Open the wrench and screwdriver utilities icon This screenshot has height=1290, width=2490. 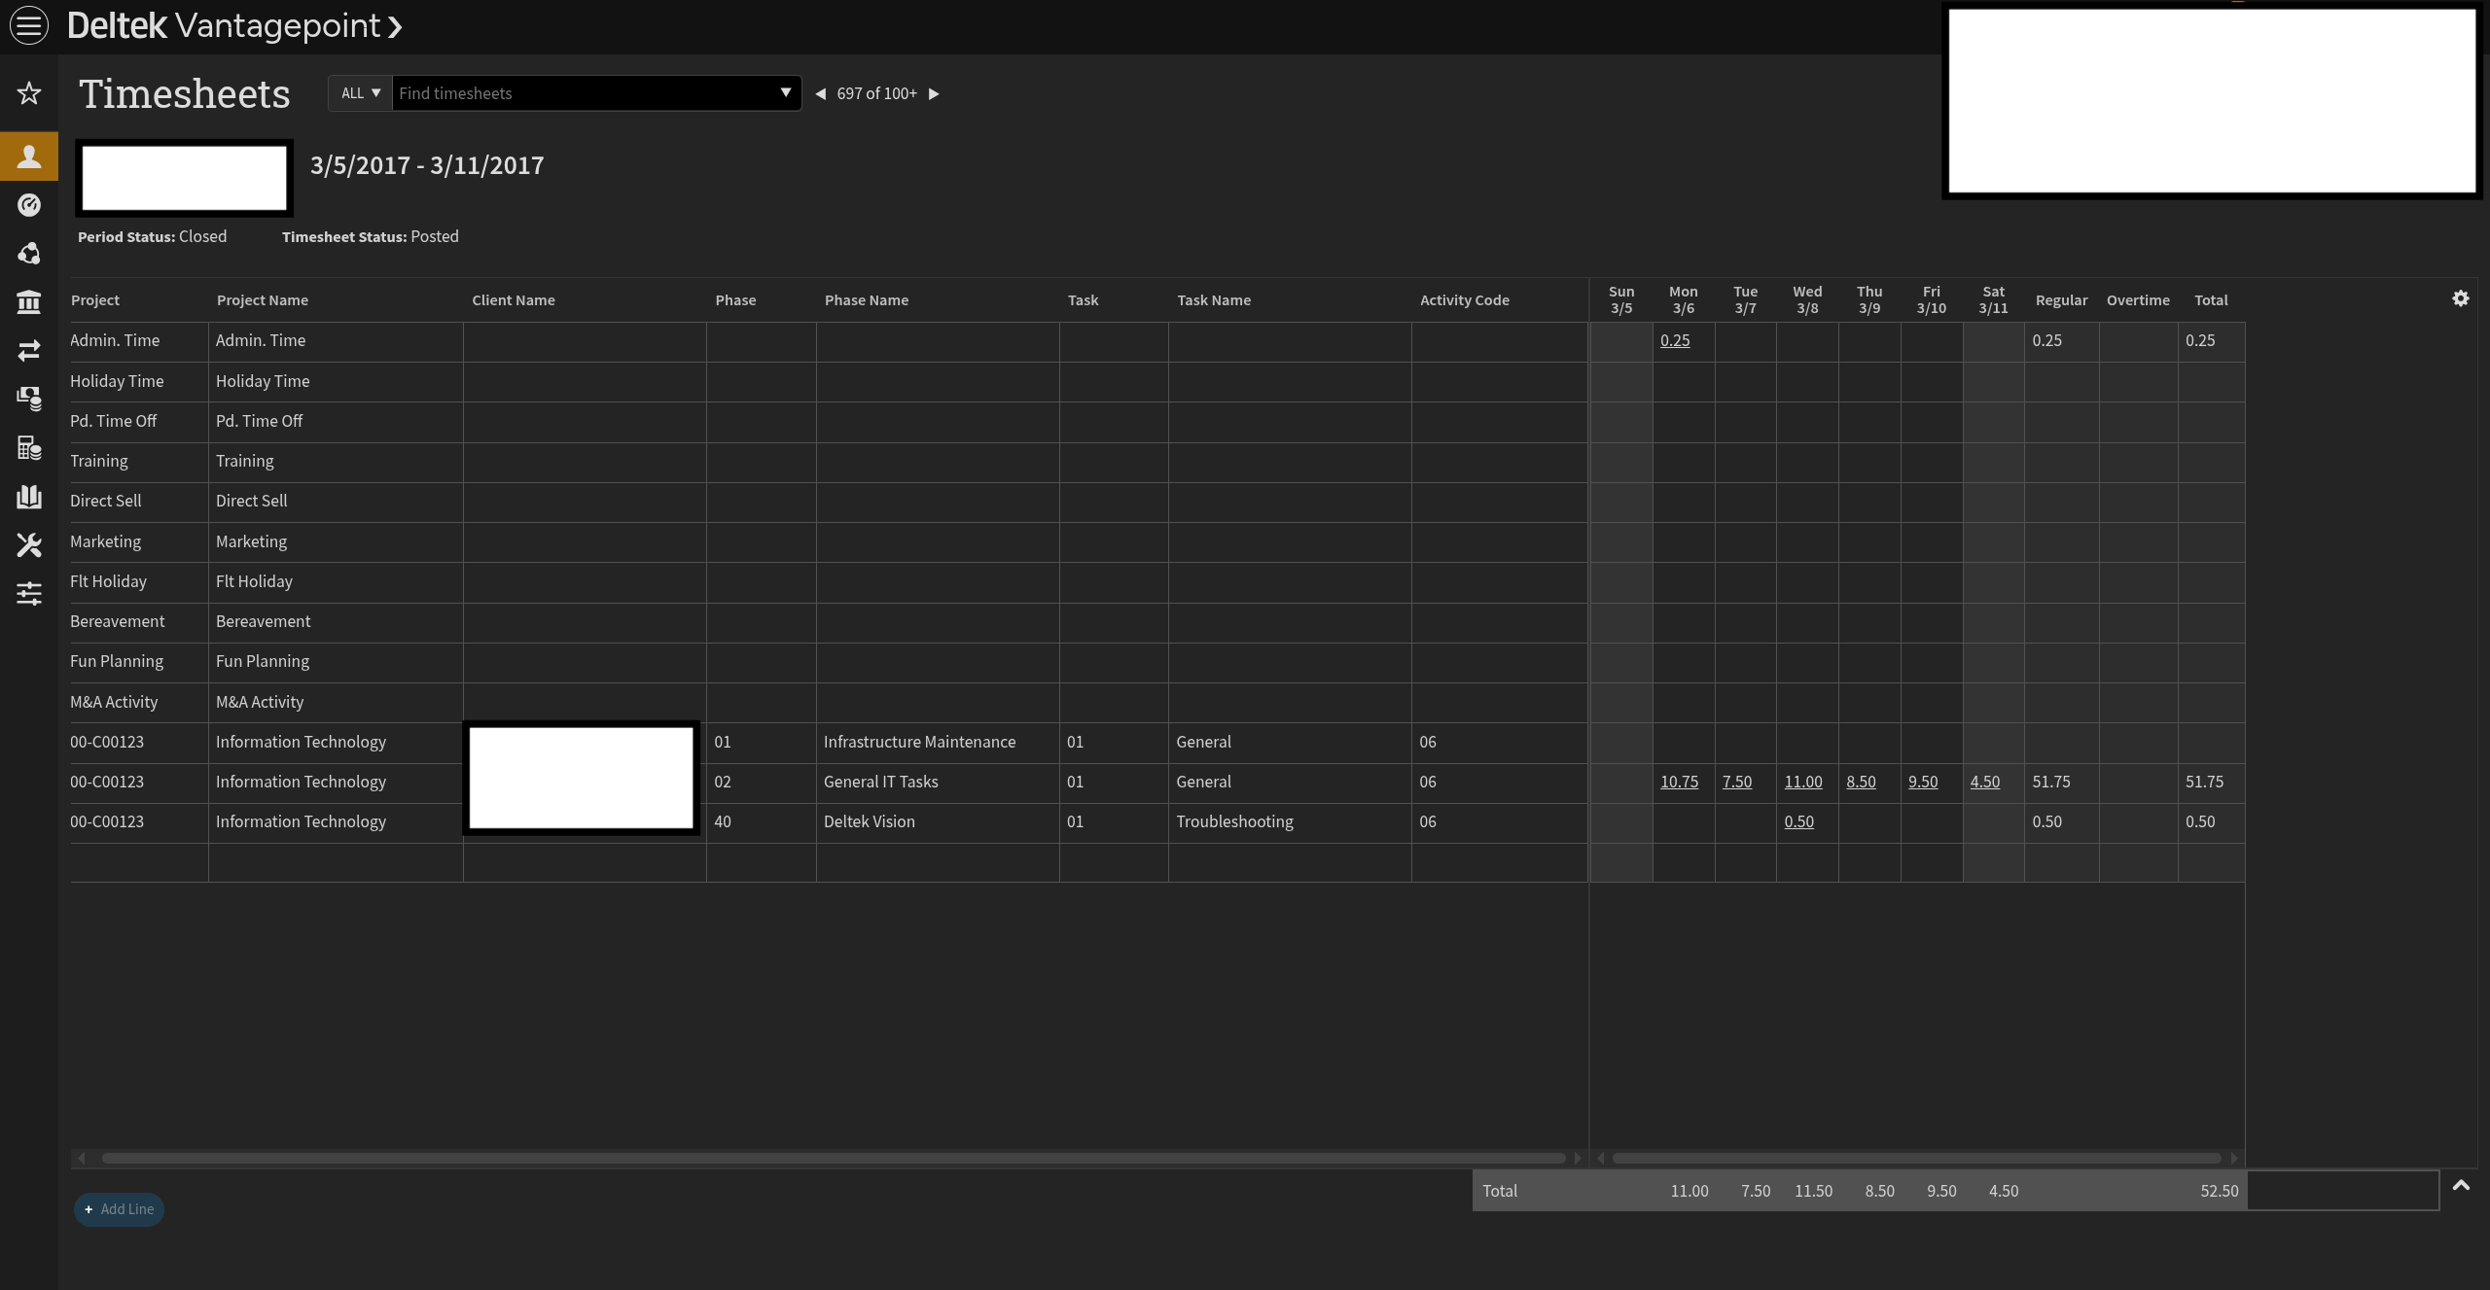29,544
